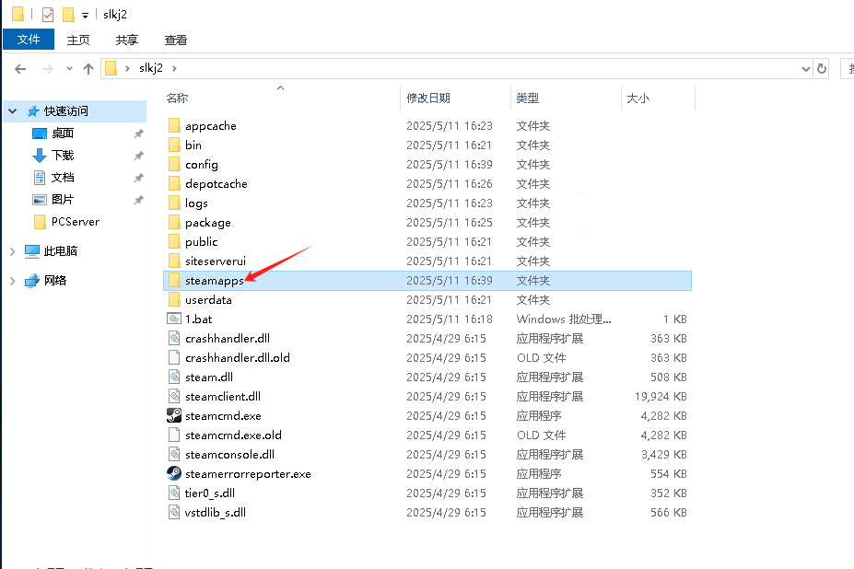854x569 pixels.
Task: Open the 主页 ribbon tab
Action: pyautogui.click(x=78, y=40)
